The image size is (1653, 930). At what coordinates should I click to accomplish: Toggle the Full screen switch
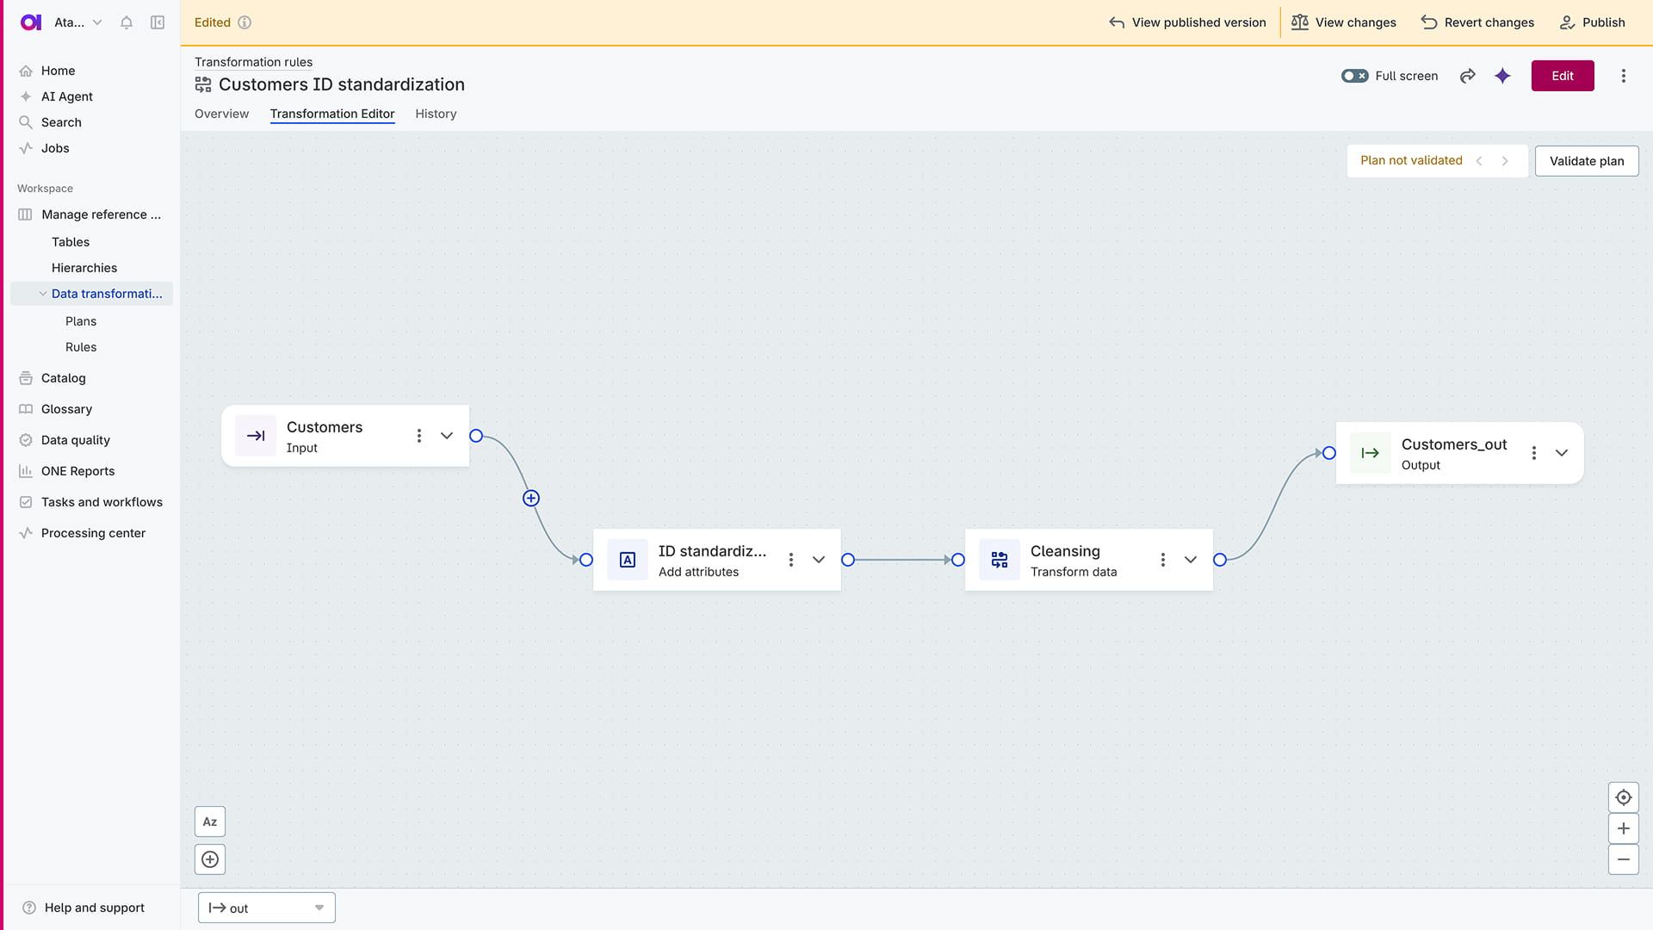(1354, 76)
